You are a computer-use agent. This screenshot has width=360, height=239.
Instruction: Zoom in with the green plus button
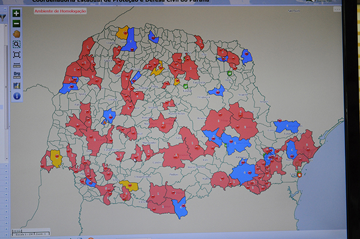pos(16,13)
